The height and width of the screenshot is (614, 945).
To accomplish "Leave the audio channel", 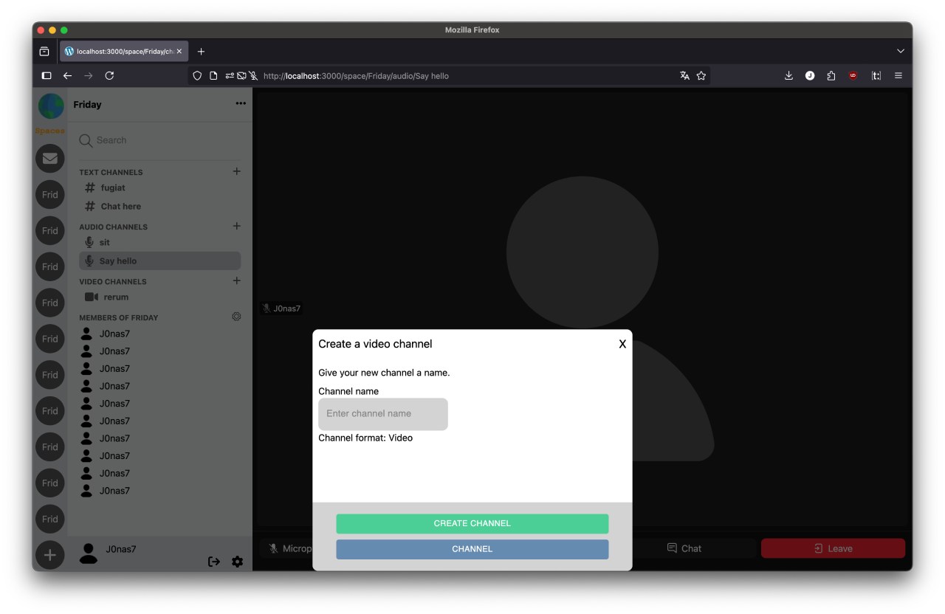I will (833, 548).
